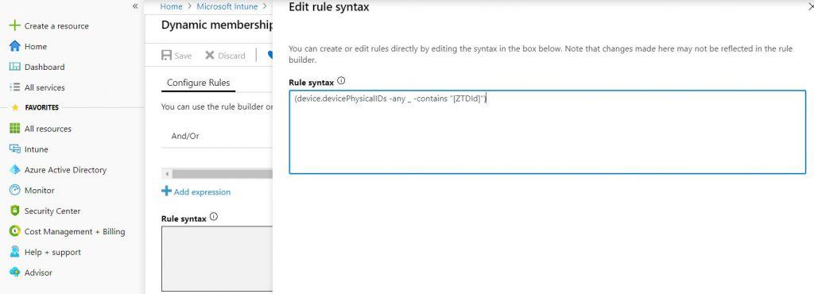Click the All resources grid icon
The width and height of the screenshot is (814, 294).
tap(15, 129)
